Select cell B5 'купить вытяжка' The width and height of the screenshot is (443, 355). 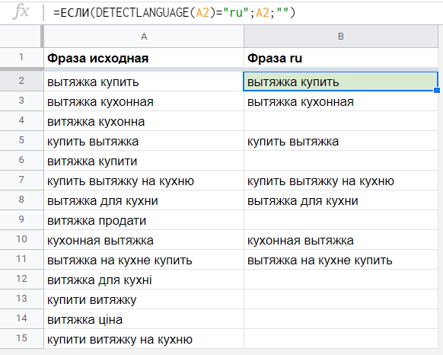341,141
